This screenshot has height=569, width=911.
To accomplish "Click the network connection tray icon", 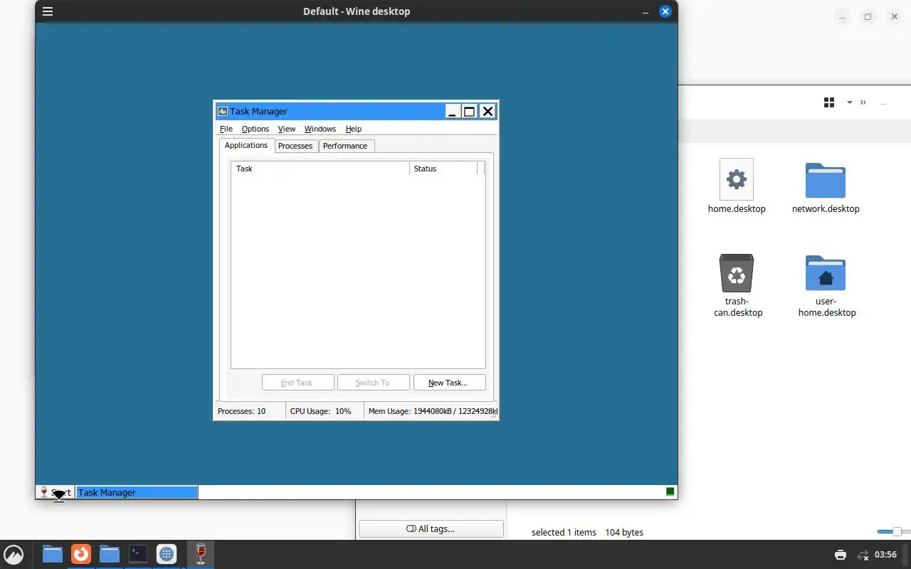I will 863,555.
